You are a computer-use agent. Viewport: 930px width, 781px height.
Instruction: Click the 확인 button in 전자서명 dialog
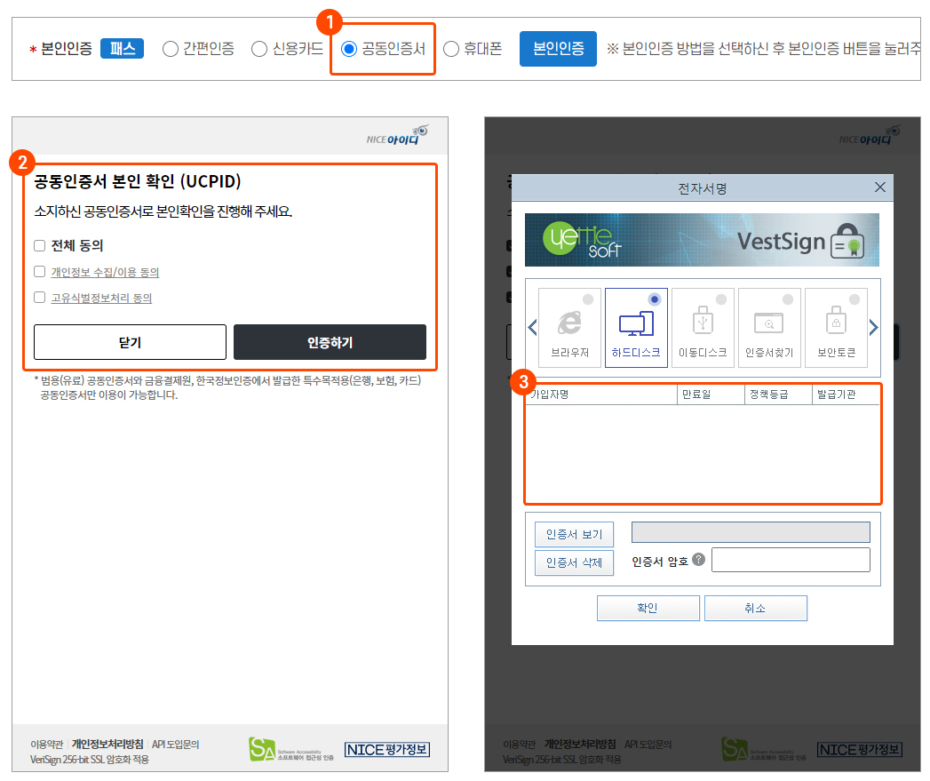(648, 609)
